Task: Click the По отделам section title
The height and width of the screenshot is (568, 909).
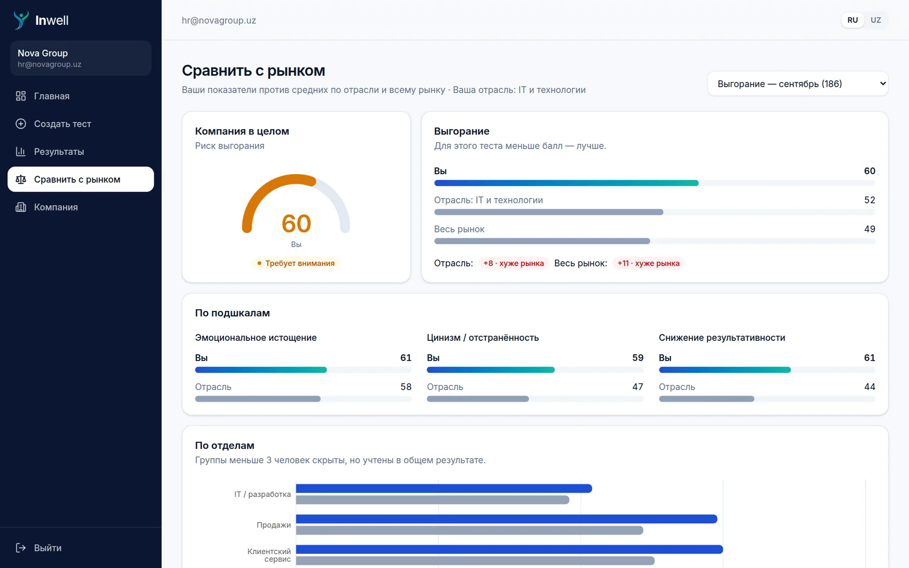Action: click(225, 446)
